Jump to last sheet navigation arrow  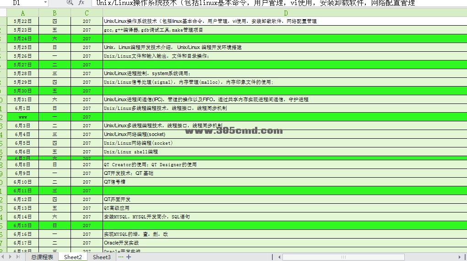(18, 256)
